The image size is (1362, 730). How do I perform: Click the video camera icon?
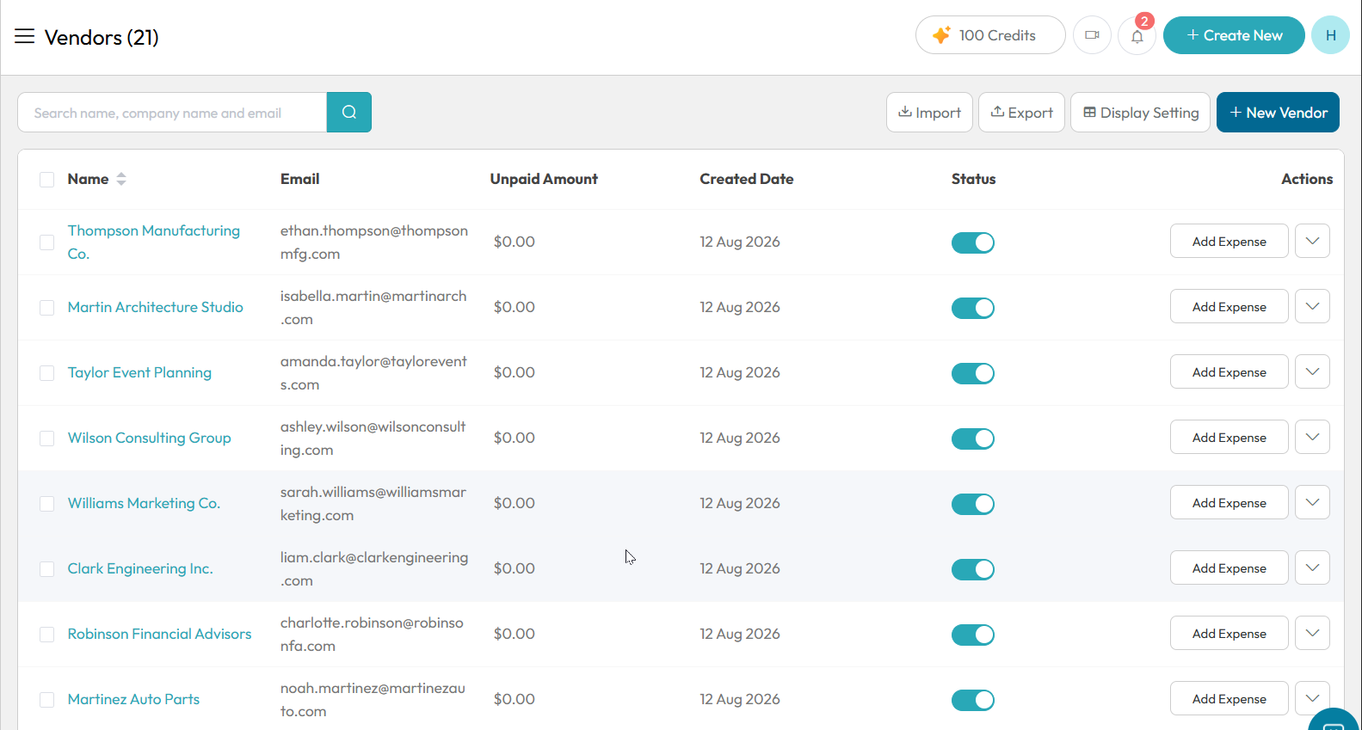1092,35
